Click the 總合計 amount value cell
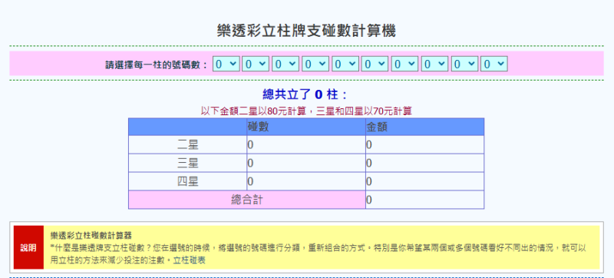The width and height of the screenshot is (614, 278). [425, 200]
